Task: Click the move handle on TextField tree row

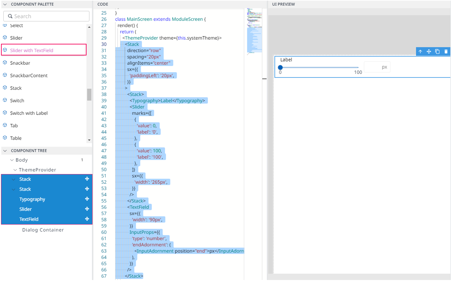Action: coord(87,219)
